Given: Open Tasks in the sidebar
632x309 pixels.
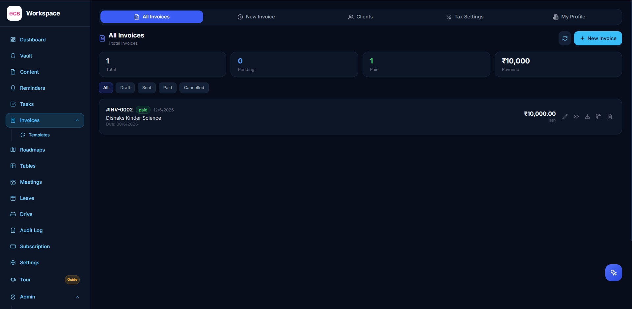Looking at the screenshot, I should (45, 104).
